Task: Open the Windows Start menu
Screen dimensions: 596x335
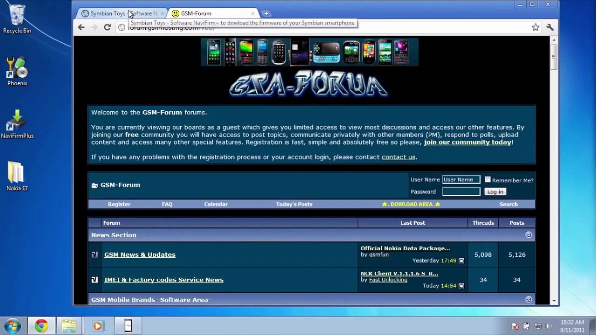Action: pos(13,326)
